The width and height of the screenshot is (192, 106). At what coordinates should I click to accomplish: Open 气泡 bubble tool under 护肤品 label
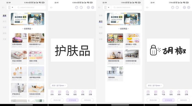pyautogui.click(x=67, y=93)
